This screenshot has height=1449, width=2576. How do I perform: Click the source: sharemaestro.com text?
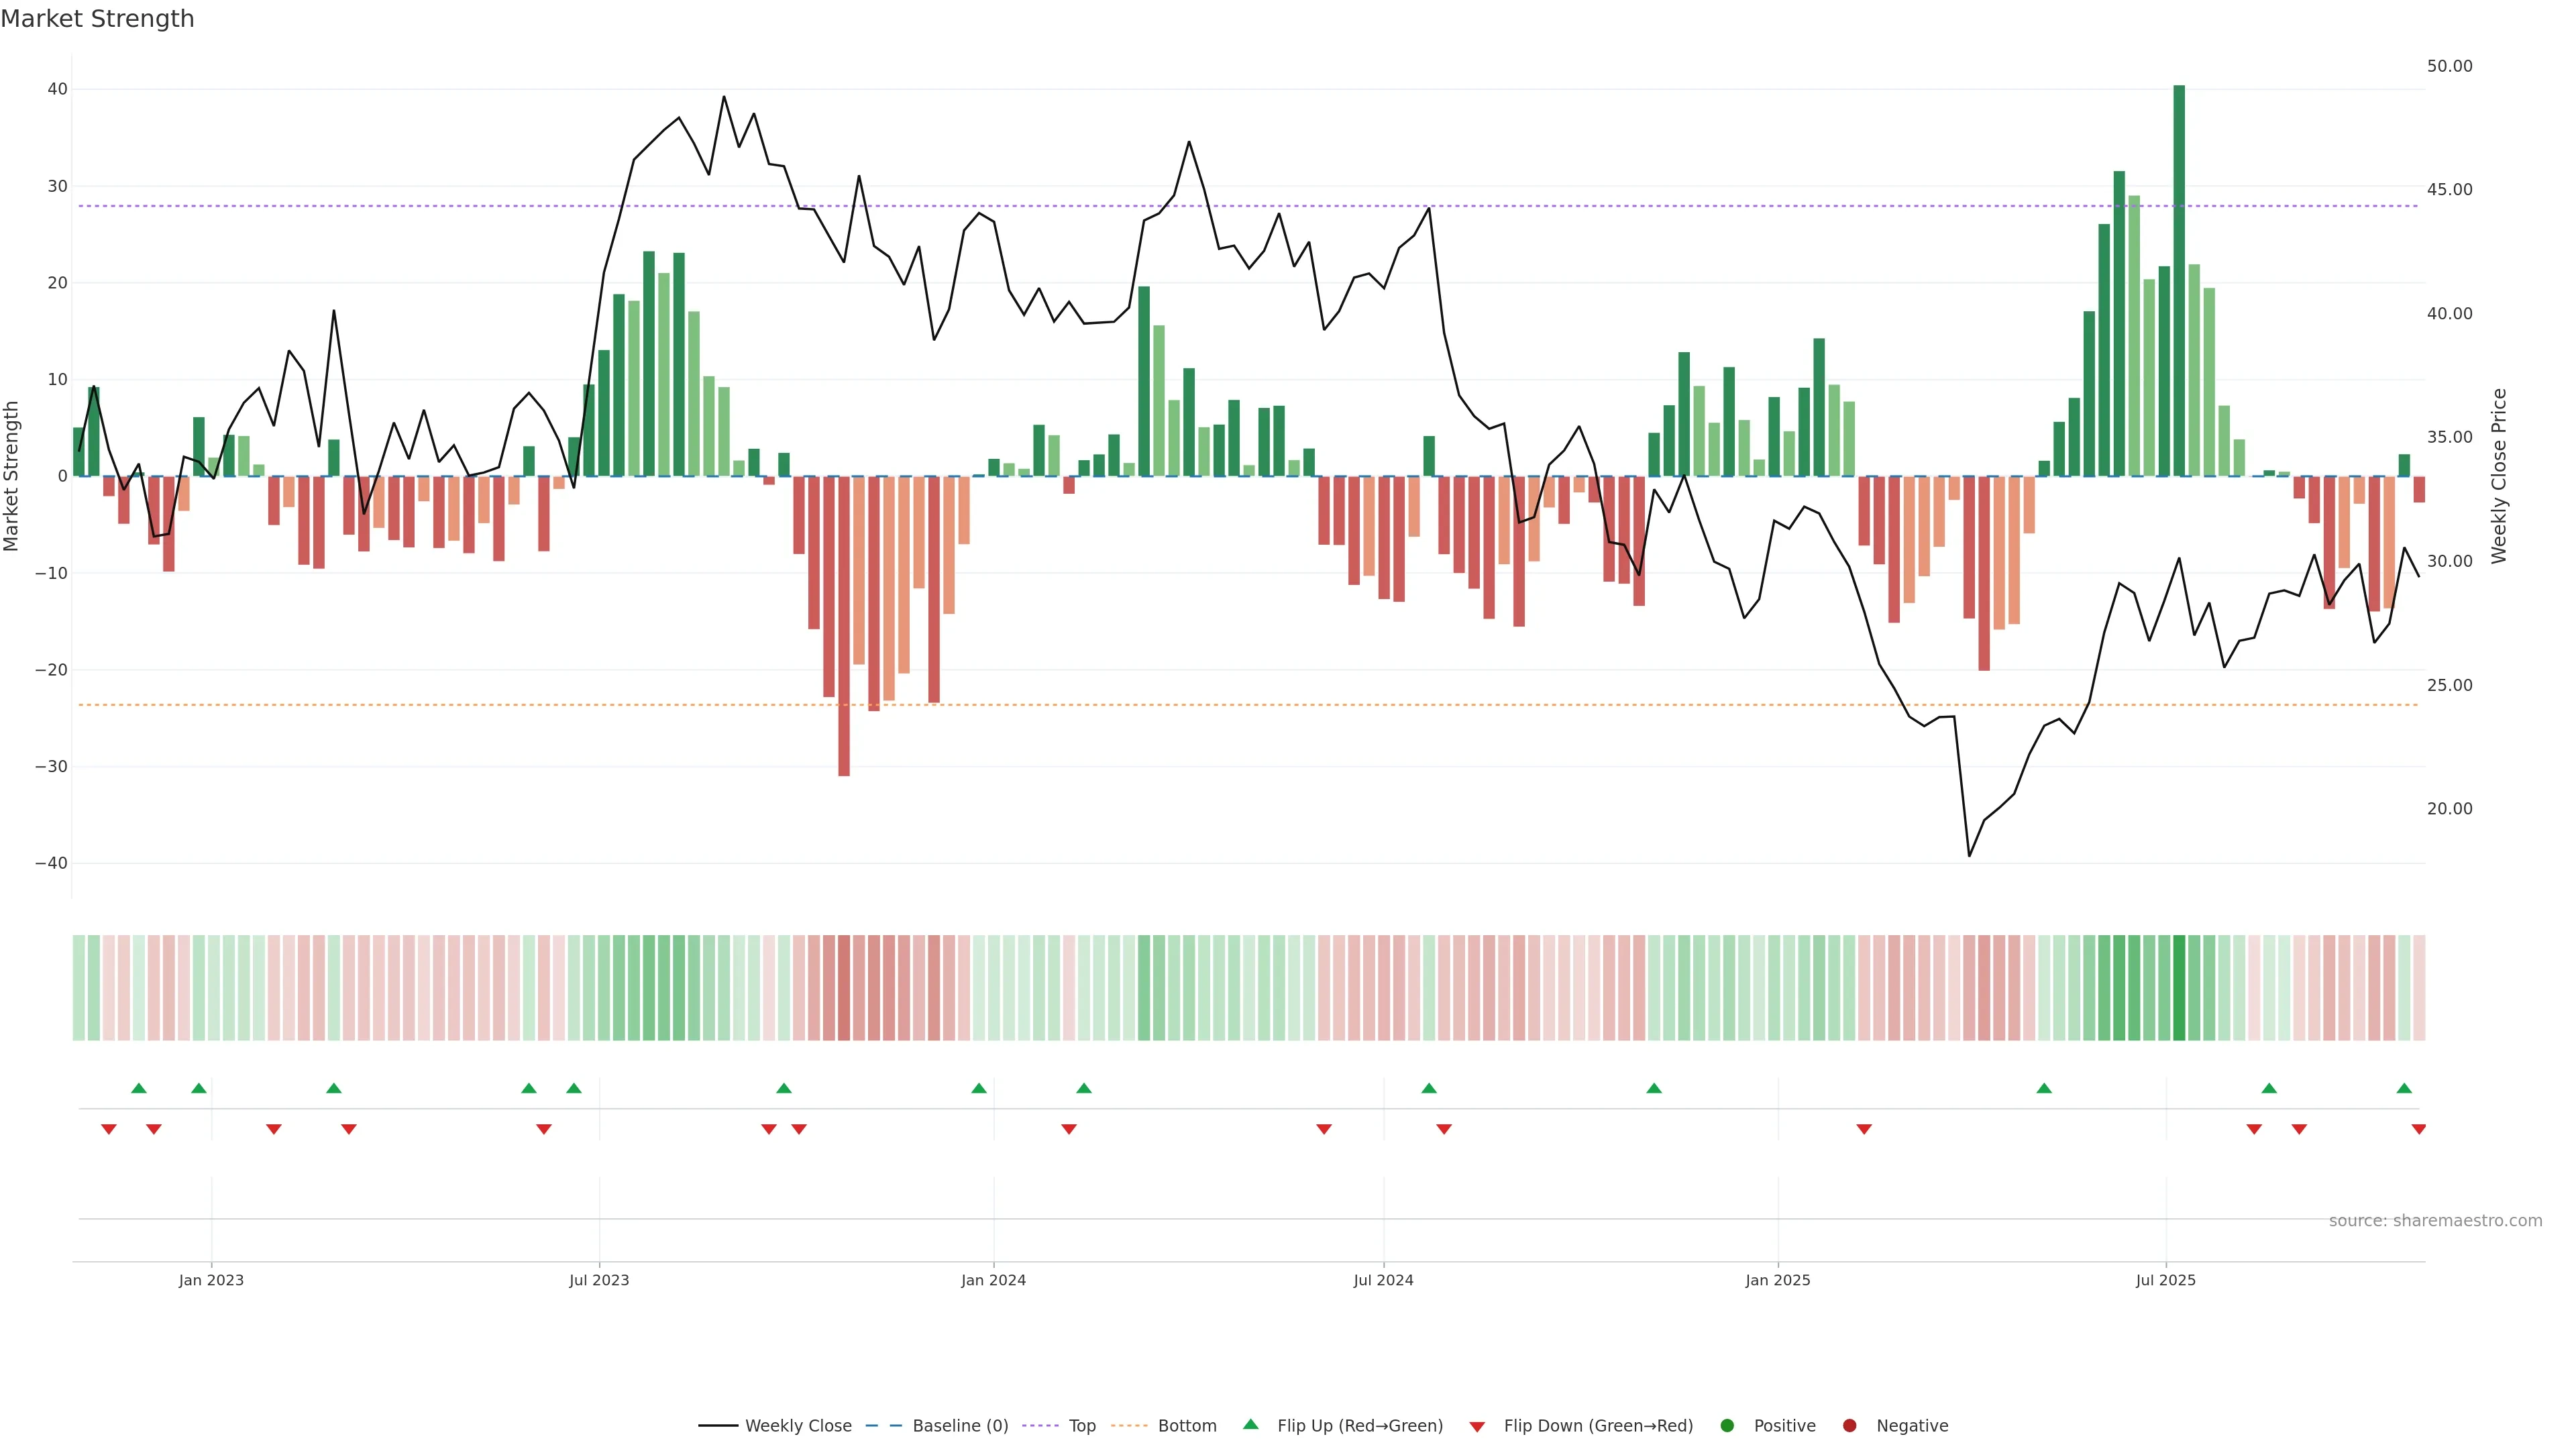tap(2435, 1221)
